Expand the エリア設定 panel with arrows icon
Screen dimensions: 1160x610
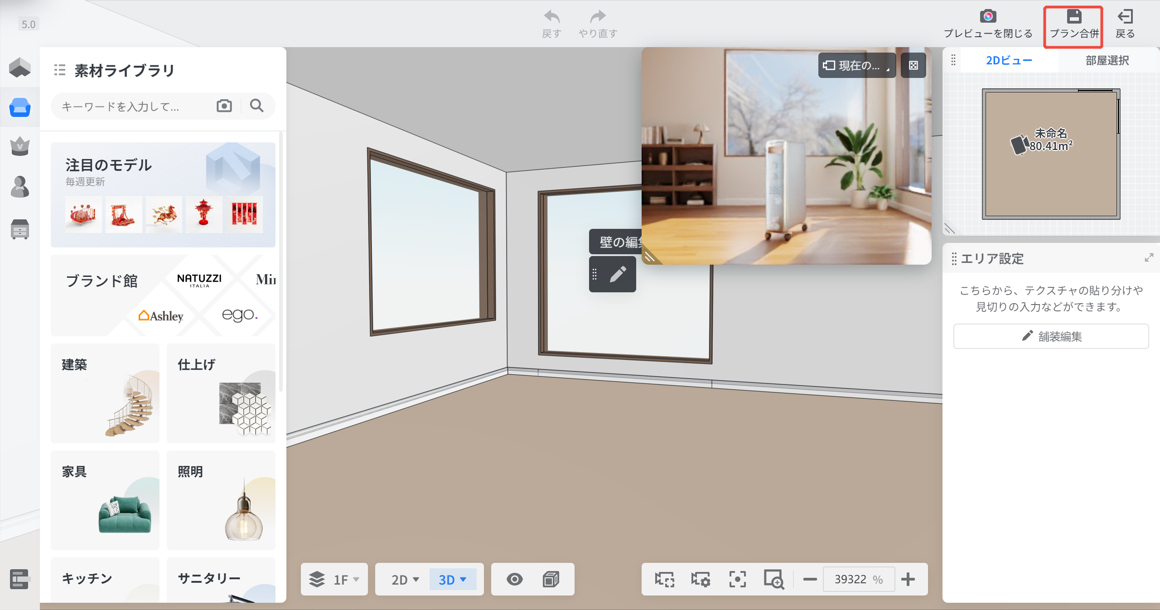[1149, 258]
